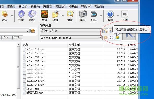Select the file eula.3082.txt
Image resolution: width=154 pixels, height=99 pixels.
[35, 85]
